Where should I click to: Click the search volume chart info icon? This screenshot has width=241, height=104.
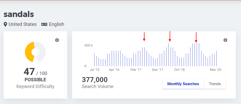coord(225,40)
